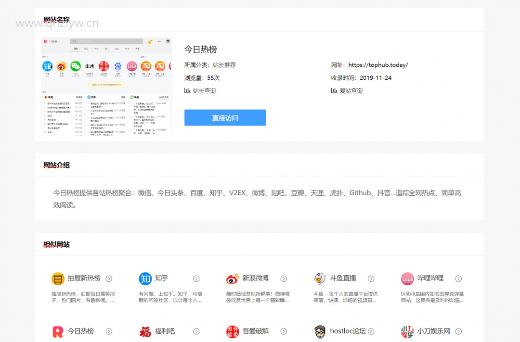Screen dimensions: 520x342
Task: Click the 斗鱼直播 site icon
Action: (x=320, y=279)
